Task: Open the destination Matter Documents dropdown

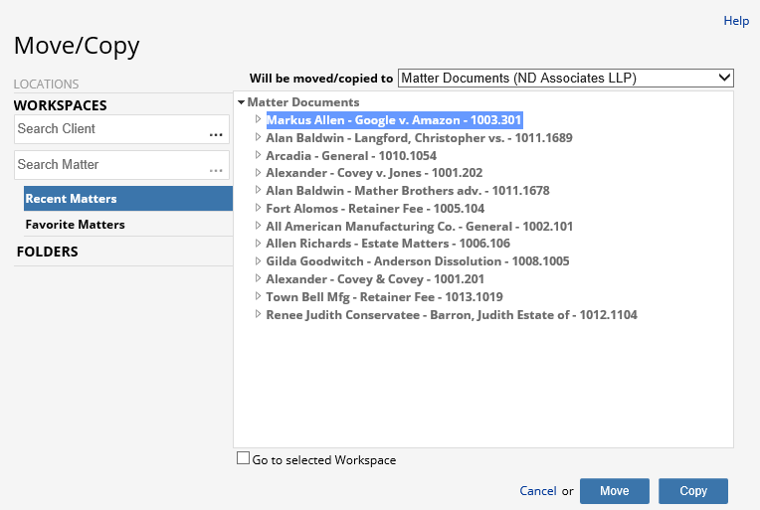Action: [x=565, y=78]
